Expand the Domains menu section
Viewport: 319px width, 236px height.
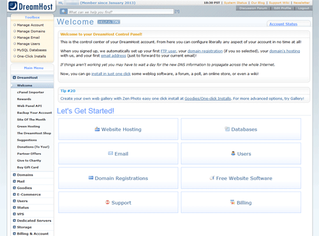click(14, 175)
